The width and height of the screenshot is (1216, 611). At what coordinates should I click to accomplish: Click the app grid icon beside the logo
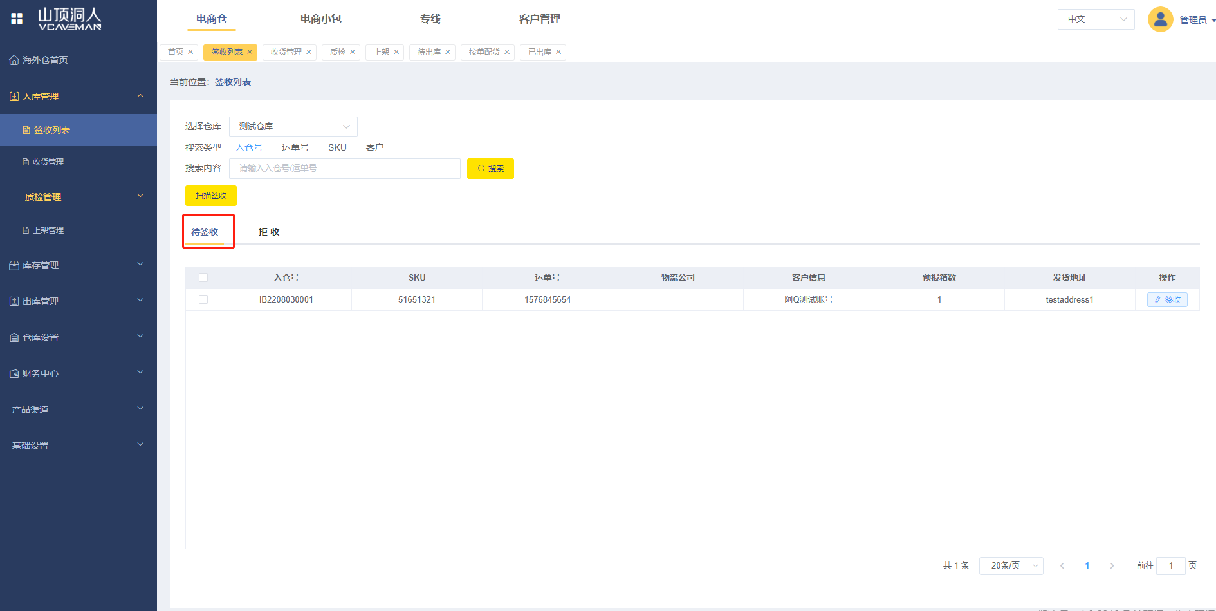tap(17, 19)
